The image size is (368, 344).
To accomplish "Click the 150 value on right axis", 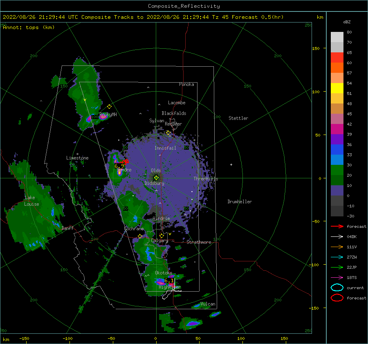I will tap(316, 48).
